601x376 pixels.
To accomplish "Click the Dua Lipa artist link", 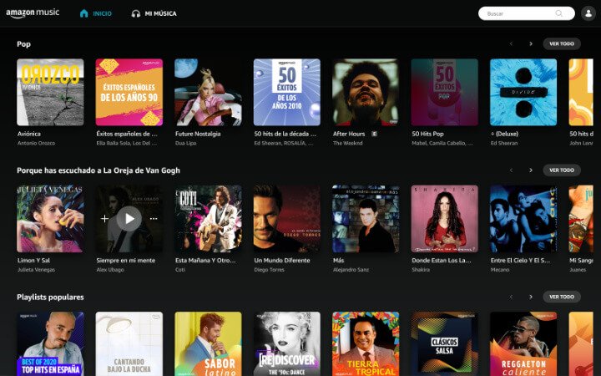I will pyautogui.click(x=186, y=143).
